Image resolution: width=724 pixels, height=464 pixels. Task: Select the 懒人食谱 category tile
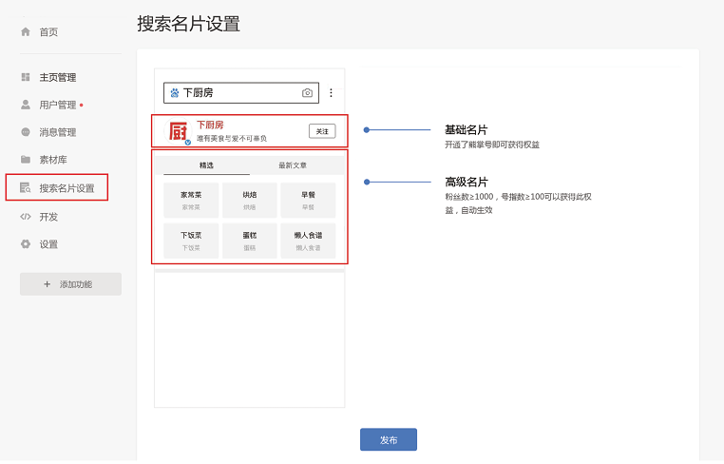click(x=308, y=242)
